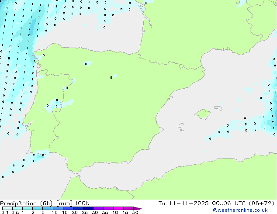Image resolution: width=277 pixels, height=214 pixels.
Task: Select the 2–5 mm legend swatch
Action: click(38, 208)
